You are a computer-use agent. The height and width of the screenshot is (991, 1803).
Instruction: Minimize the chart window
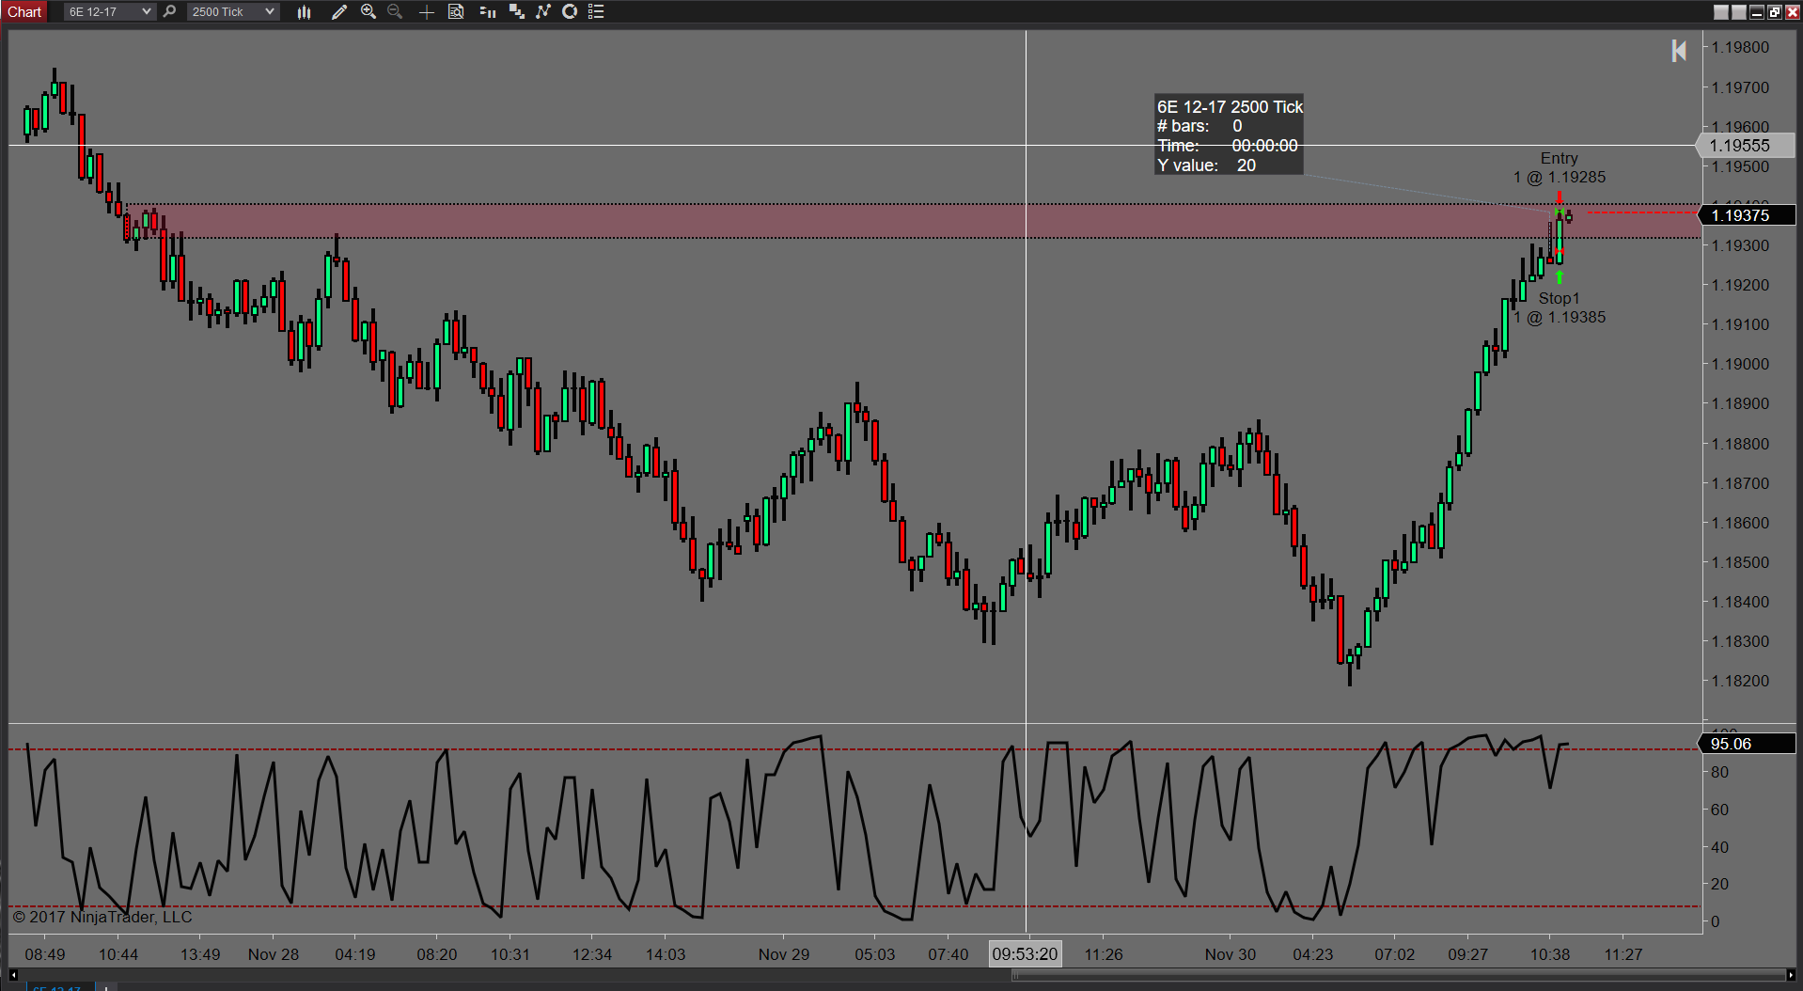(1756, 12)
